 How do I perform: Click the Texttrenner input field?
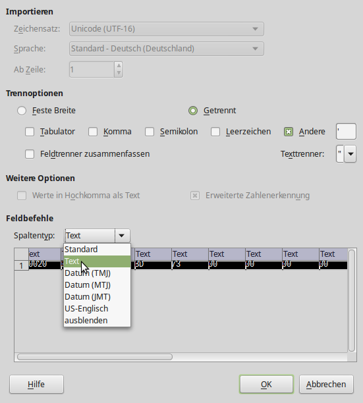pos(340,154)
